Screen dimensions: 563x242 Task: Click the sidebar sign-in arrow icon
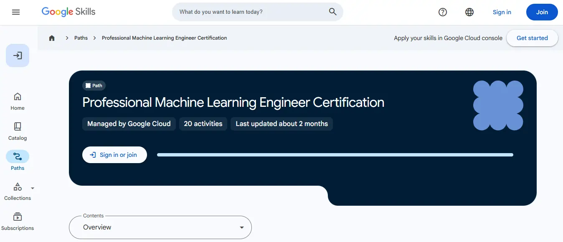pos(18,55)
